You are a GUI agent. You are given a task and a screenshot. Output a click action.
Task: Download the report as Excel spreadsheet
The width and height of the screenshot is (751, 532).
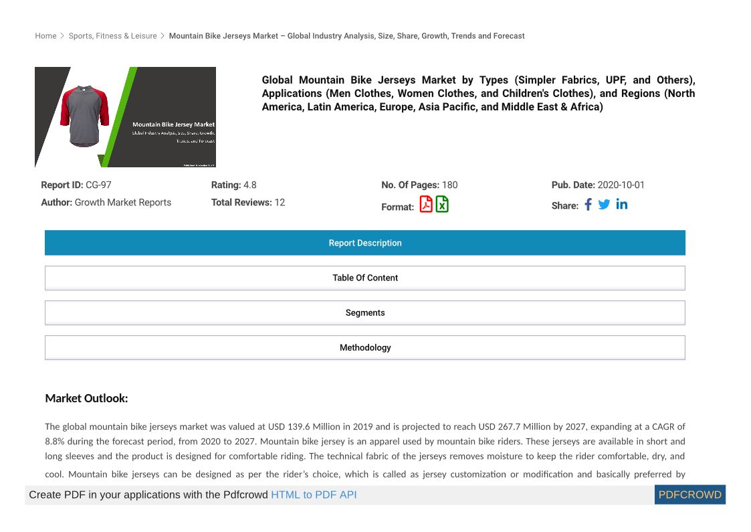pos(442,204)
